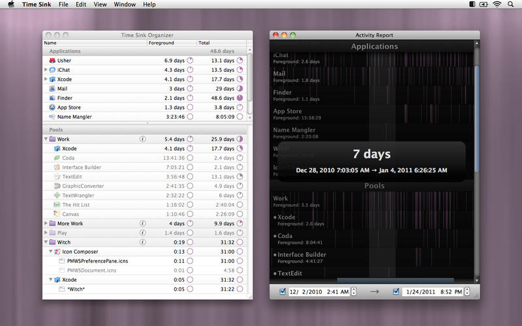This screenshot has width=522, height=326.
Task: Click the start date field 12/2/2010
Action: click(318, 291)
